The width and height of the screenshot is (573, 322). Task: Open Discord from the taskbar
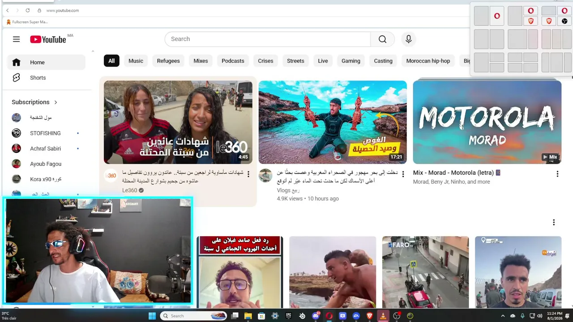click(x=316, y=316)
